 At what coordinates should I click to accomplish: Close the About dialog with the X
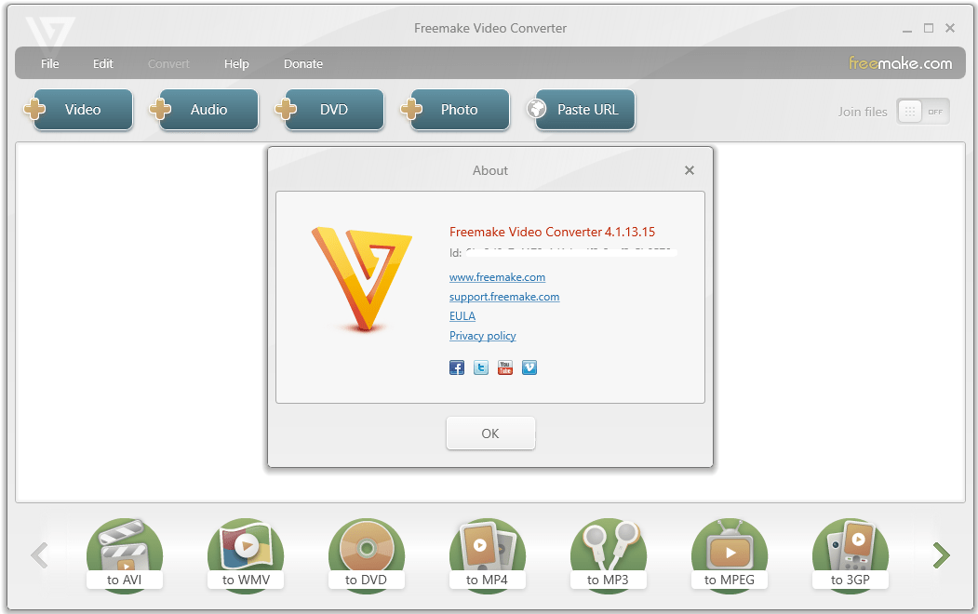pyautogui.click(x=690, y=170)
